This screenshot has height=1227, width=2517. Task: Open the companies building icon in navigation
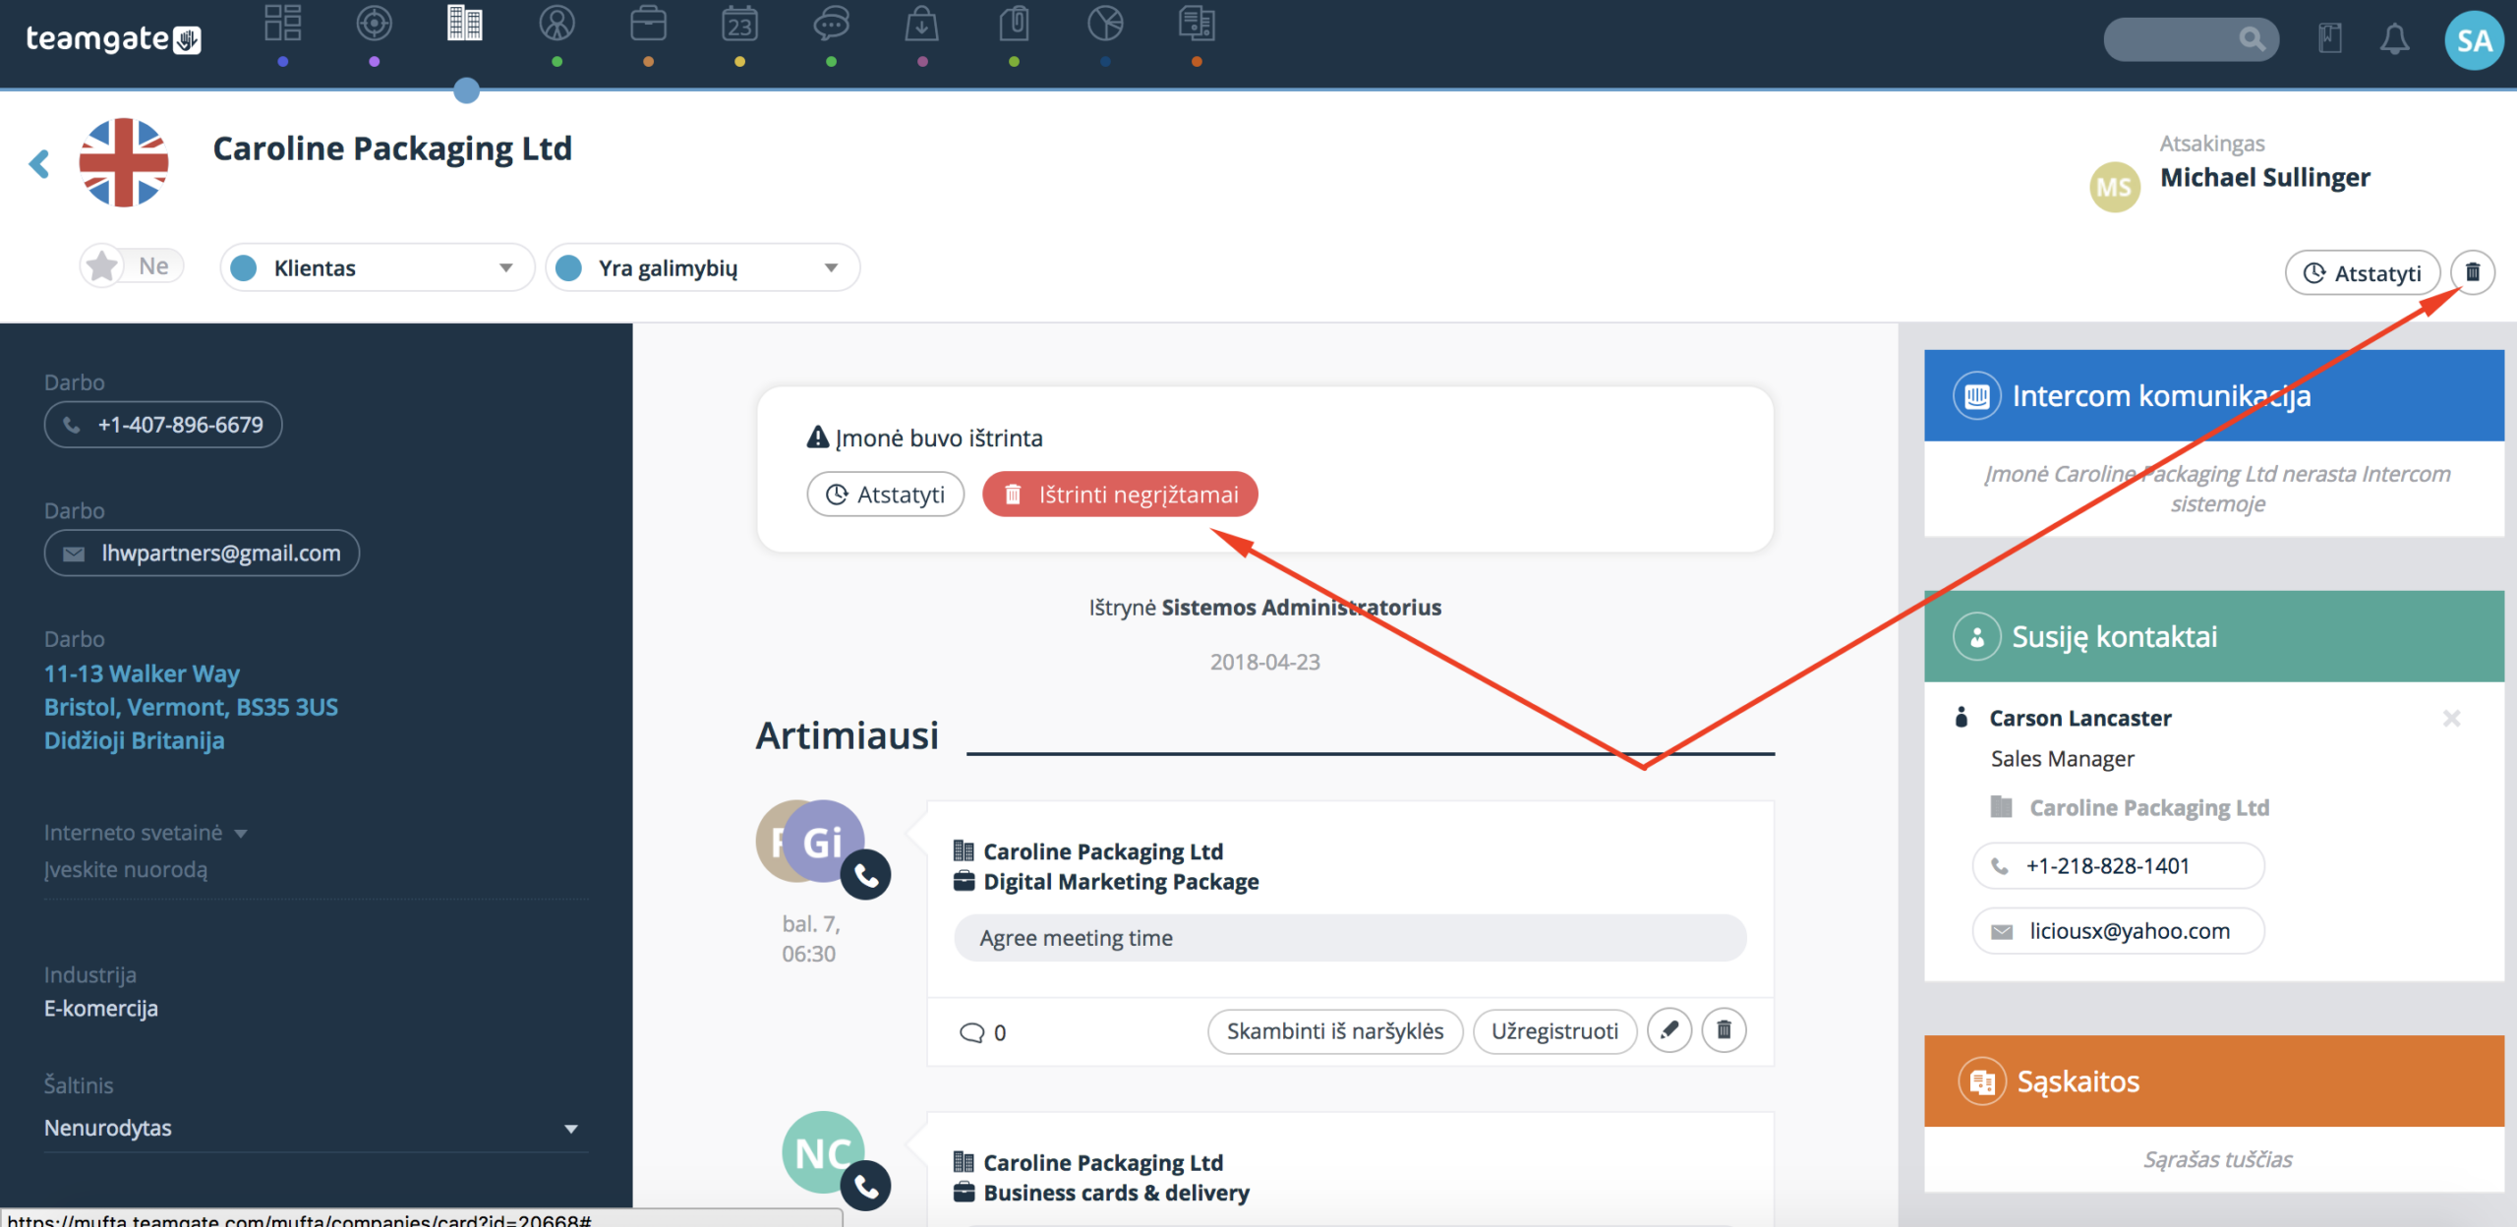(465, 24)
